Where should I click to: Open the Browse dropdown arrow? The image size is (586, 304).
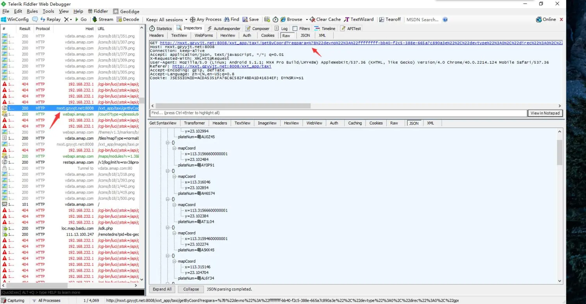307,20
